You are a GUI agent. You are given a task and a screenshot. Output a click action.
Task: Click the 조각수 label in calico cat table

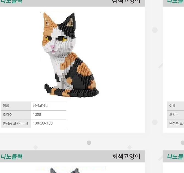click(x=7, y=115)
